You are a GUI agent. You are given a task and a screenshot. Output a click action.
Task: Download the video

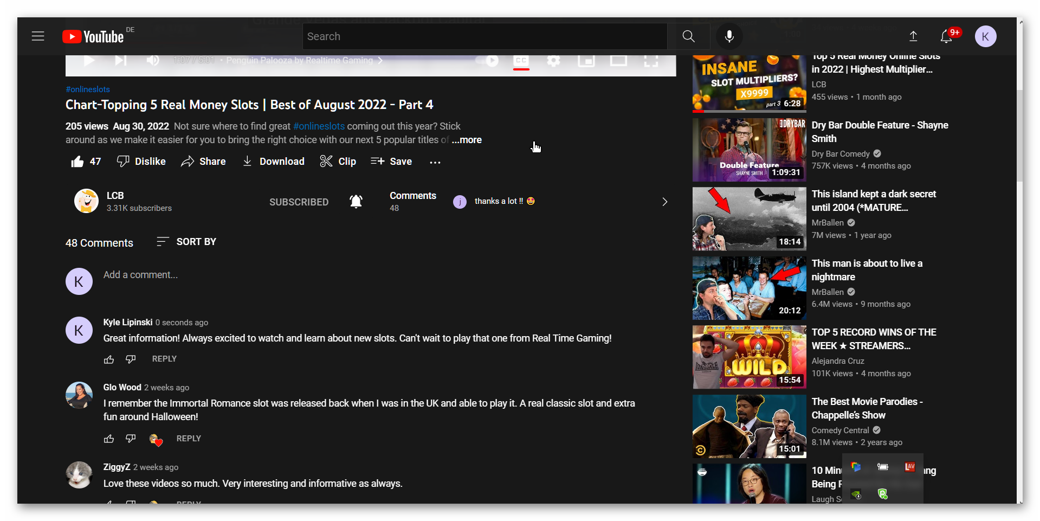273,162
